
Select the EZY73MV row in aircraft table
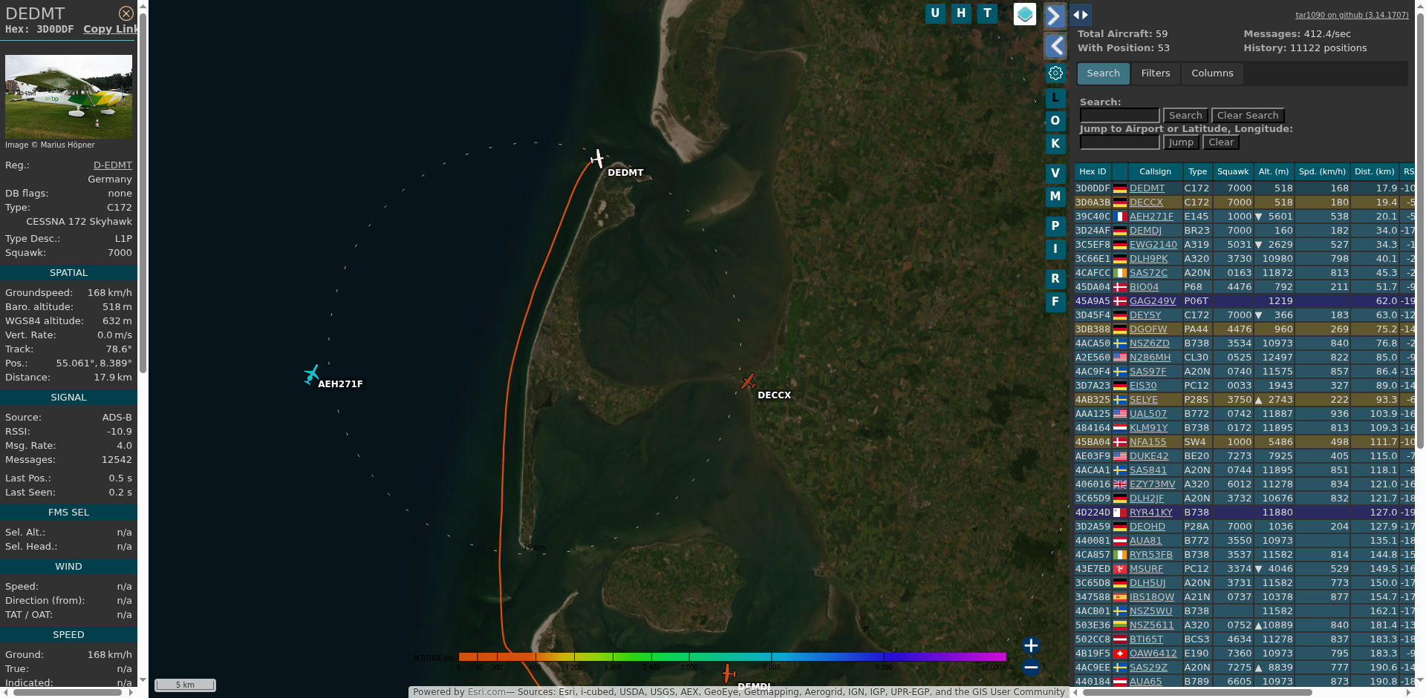point(1246,484)
